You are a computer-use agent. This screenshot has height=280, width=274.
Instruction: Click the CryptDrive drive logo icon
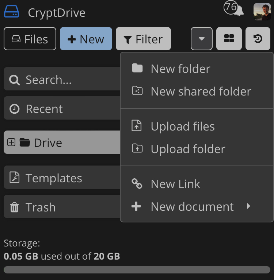pyautogui.click(x=11, y=11)
